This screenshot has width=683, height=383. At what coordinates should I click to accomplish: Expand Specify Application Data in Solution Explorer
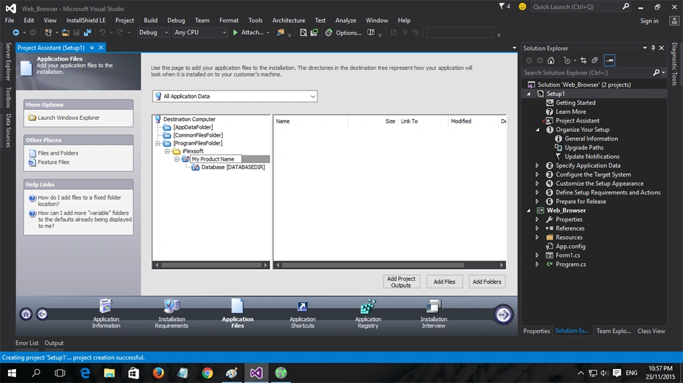point(537,165)
